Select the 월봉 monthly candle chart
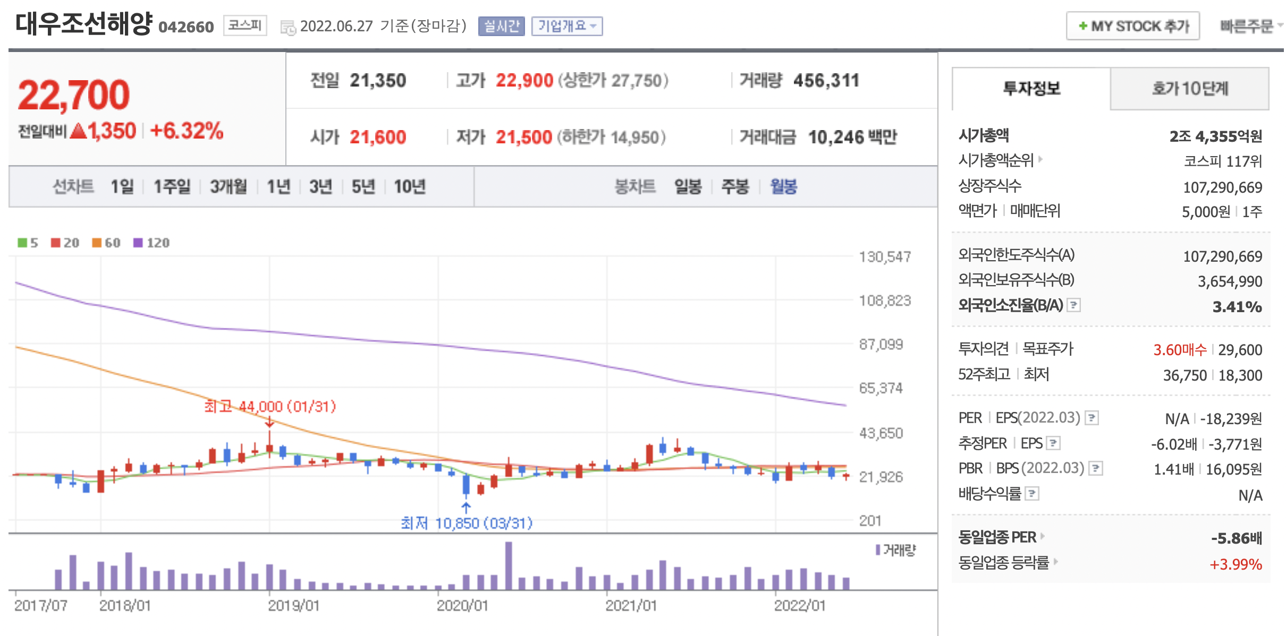The height and width of the screenshot is (636, 1286). 783,186
